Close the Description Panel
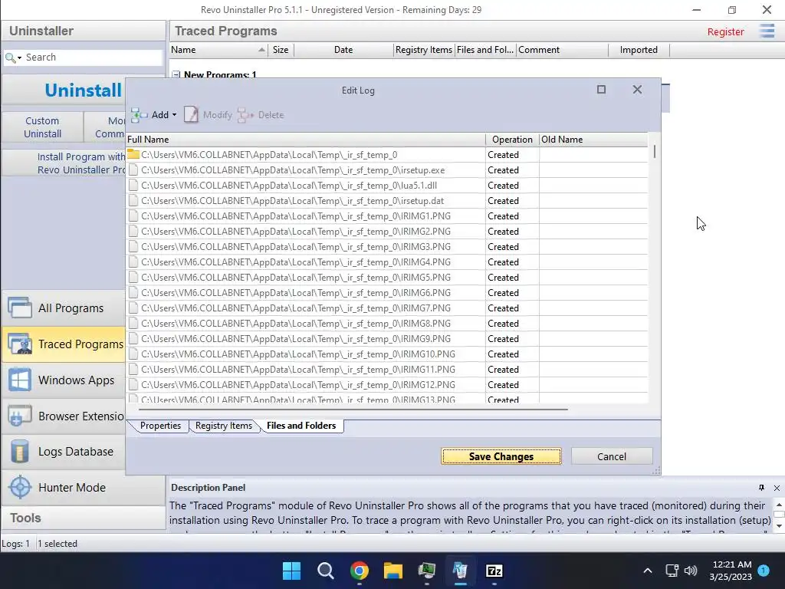 pos(777,488)
